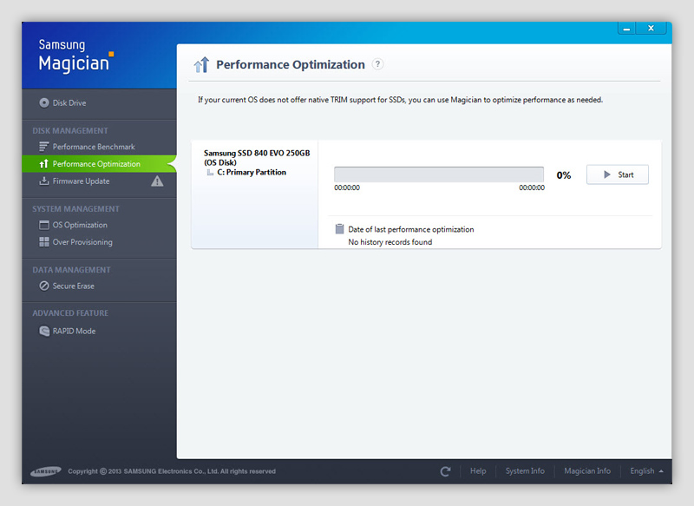Image resolution: width=694 pixels, height=506 pixels.
Task: Click the copyright notice in footer
Action: pyautogui.click(x=172, y=471)
